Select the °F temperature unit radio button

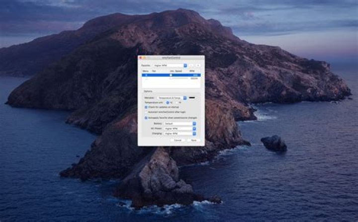point(176,102)
